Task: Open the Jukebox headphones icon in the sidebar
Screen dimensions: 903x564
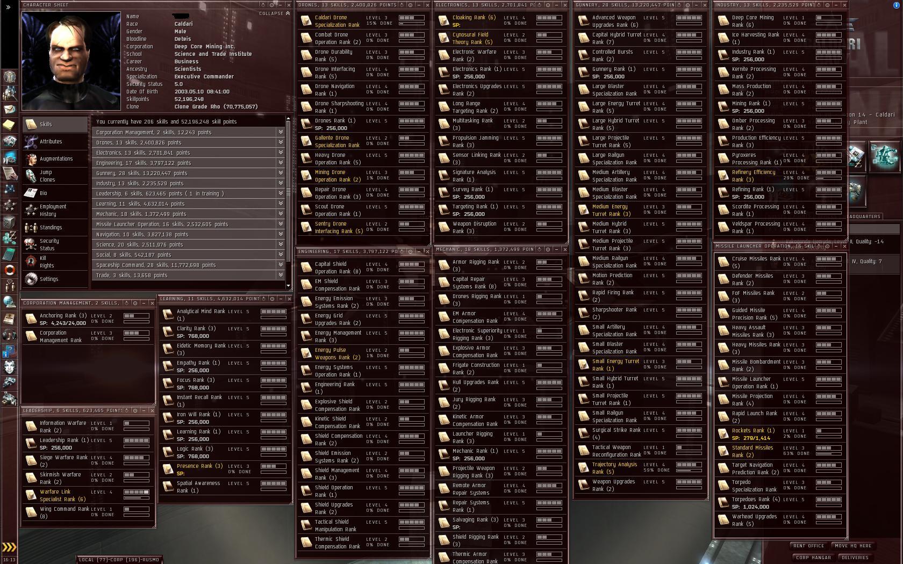Action: coord(9,335)
